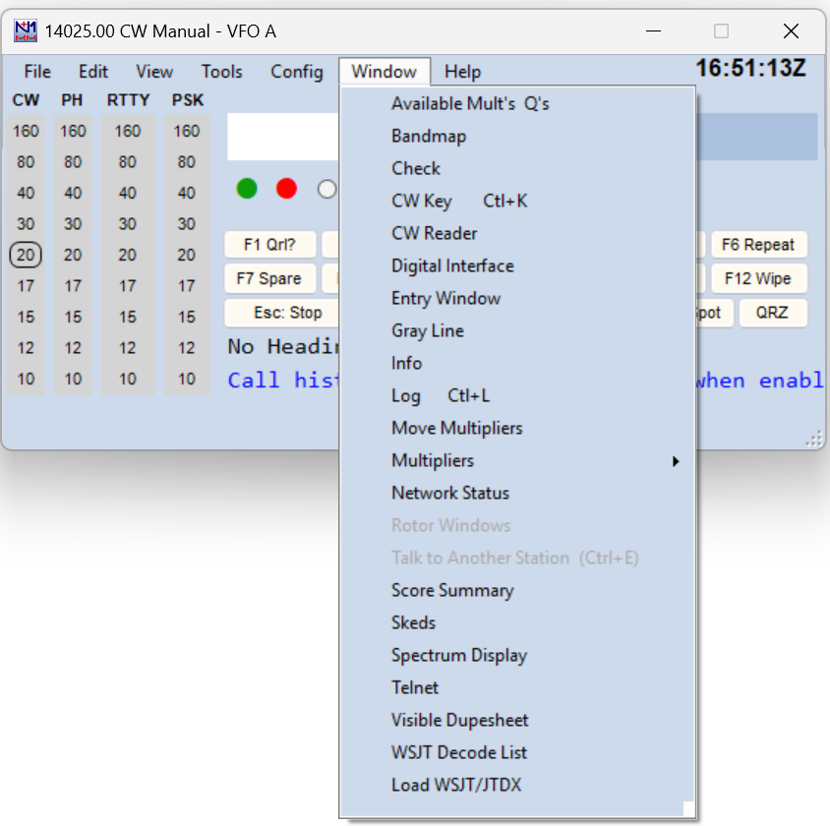Show the Gray Line window

pyautogui.click(x=428, y=330)
